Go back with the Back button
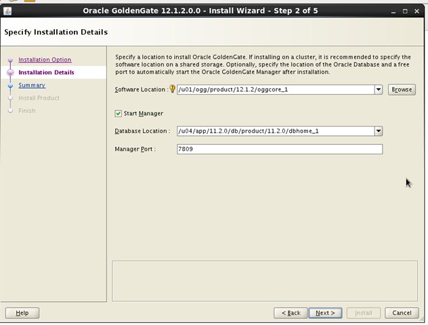 point(291,313)
